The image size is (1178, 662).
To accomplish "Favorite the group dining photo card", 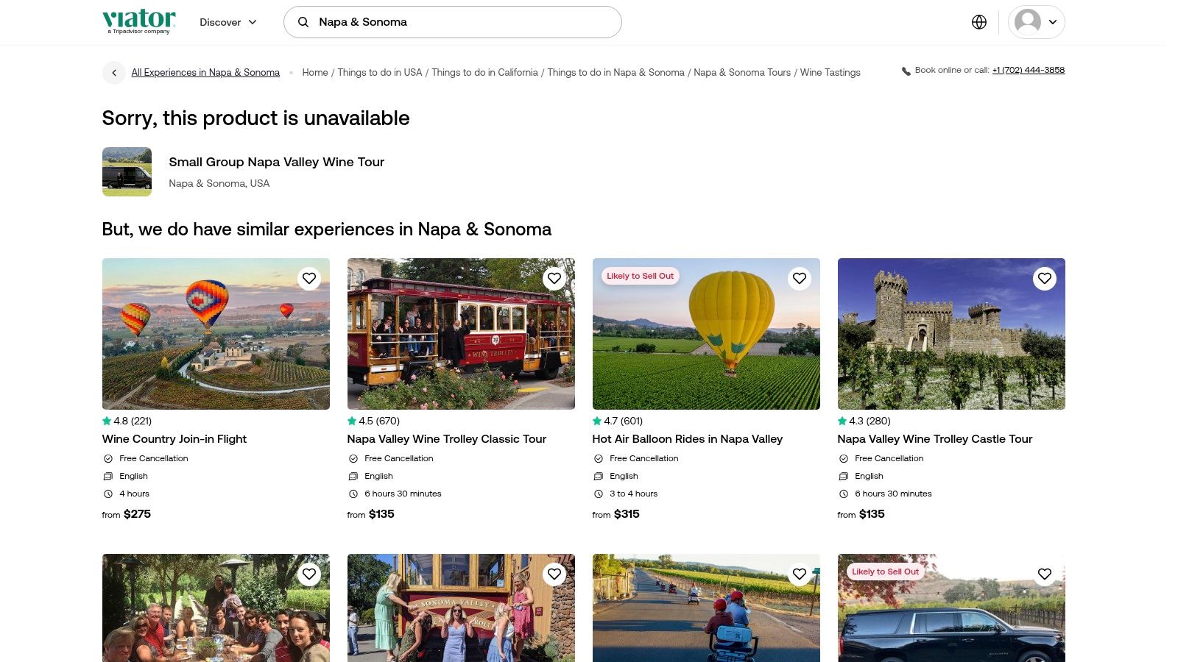I will (309, 574).
